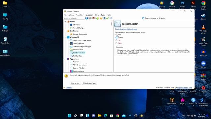This screenshot has height=119, width=211.
Task: Click Reset this page to defaults
Action: pos(153,18)
